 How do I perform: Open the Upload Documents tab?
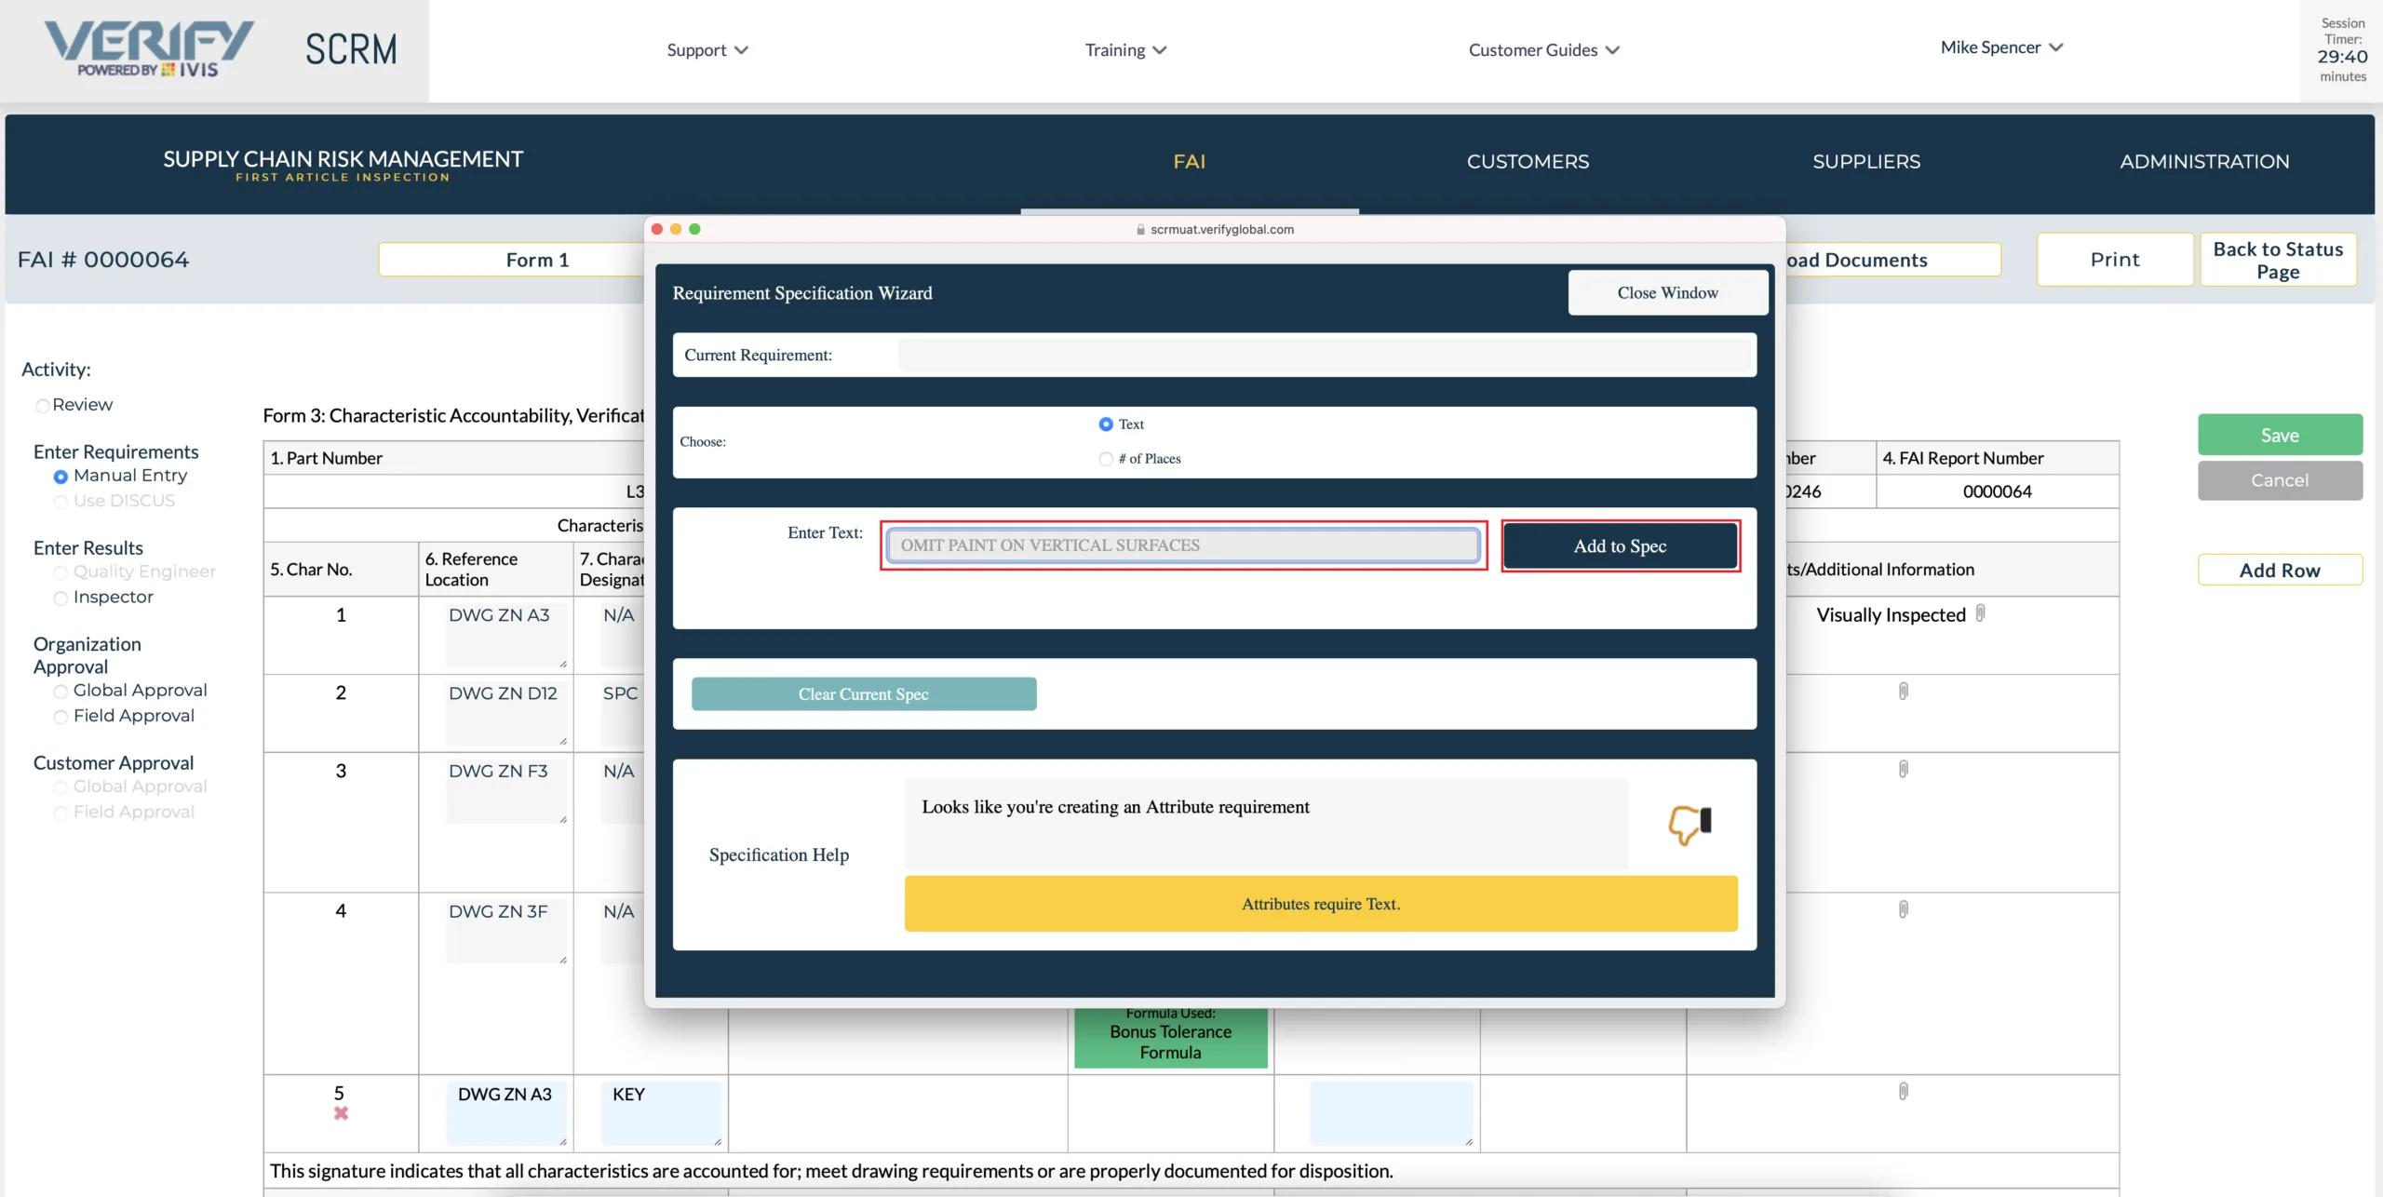tap(1892, 260)
